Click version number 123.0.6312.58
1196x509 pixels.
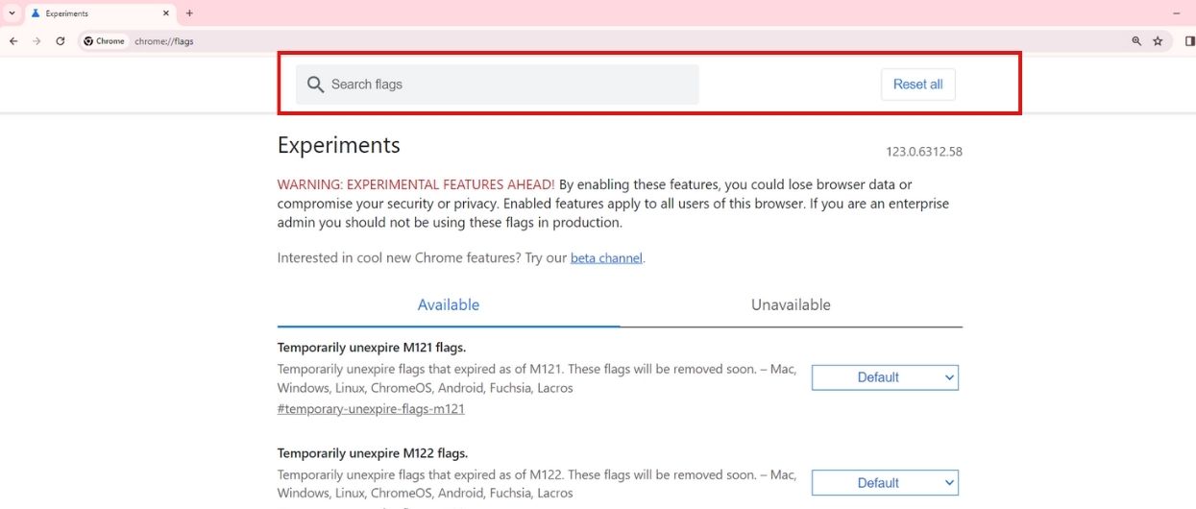924,152
